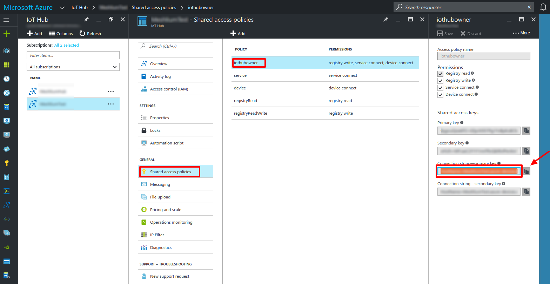The width and height of the screenshot is (550, 284).
Task: Click the All 2 selected subscriptions link
Action: click(67, 45)
